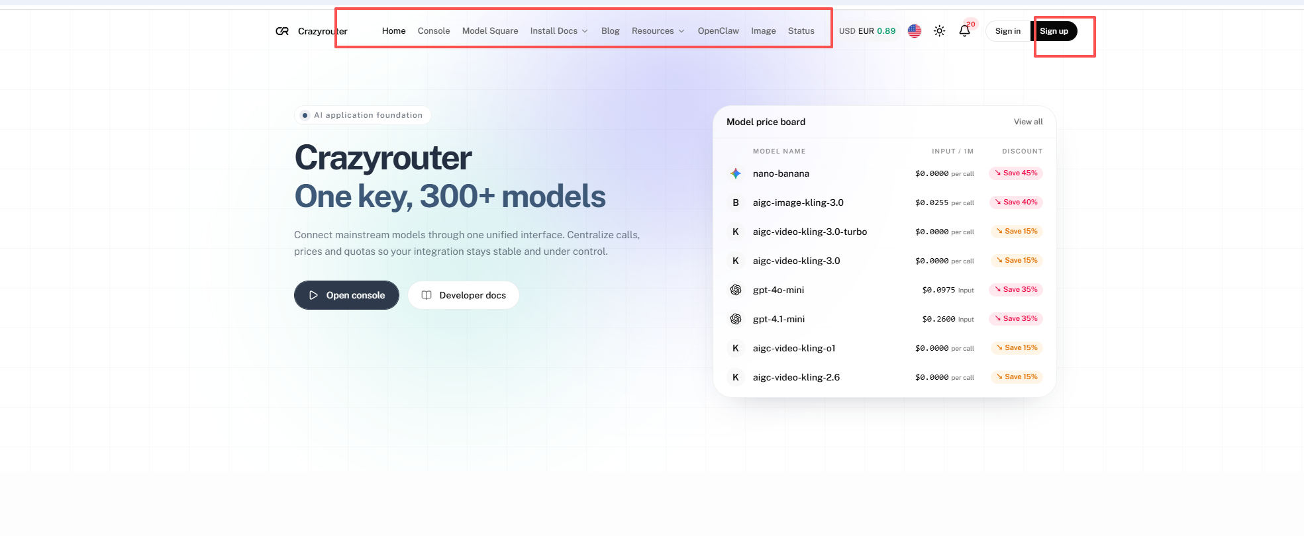Expand the Resources dropdown menu
The width and height of the screenshot is (1304, 536).
click(x=658, y=31)
